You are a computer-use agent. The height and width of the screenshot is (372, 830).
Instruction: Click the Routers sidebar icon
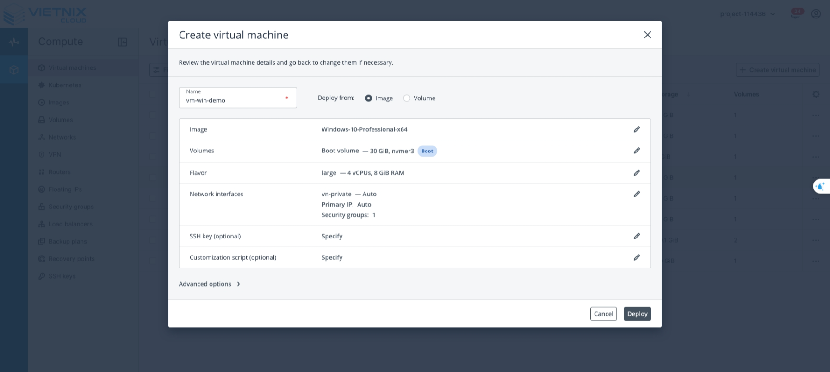point(42,172)
